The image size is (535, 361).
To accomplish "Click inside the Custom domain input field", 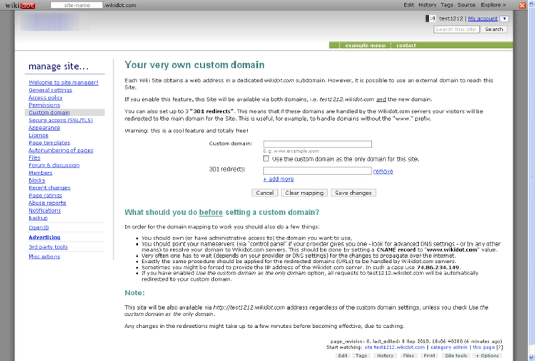I will (317, 144).
